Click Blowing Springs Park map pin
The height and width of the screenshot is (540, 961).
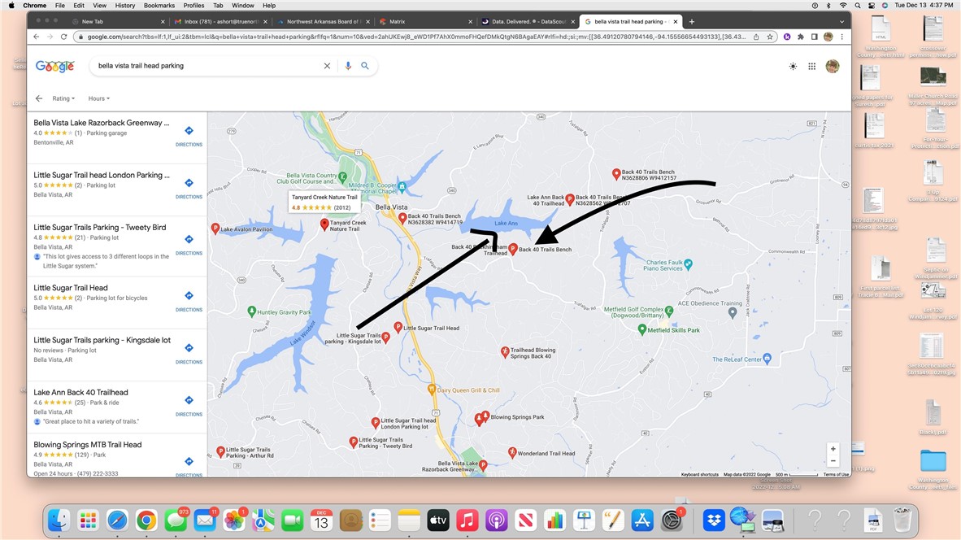pyautogui.click(x=485, y=416)
